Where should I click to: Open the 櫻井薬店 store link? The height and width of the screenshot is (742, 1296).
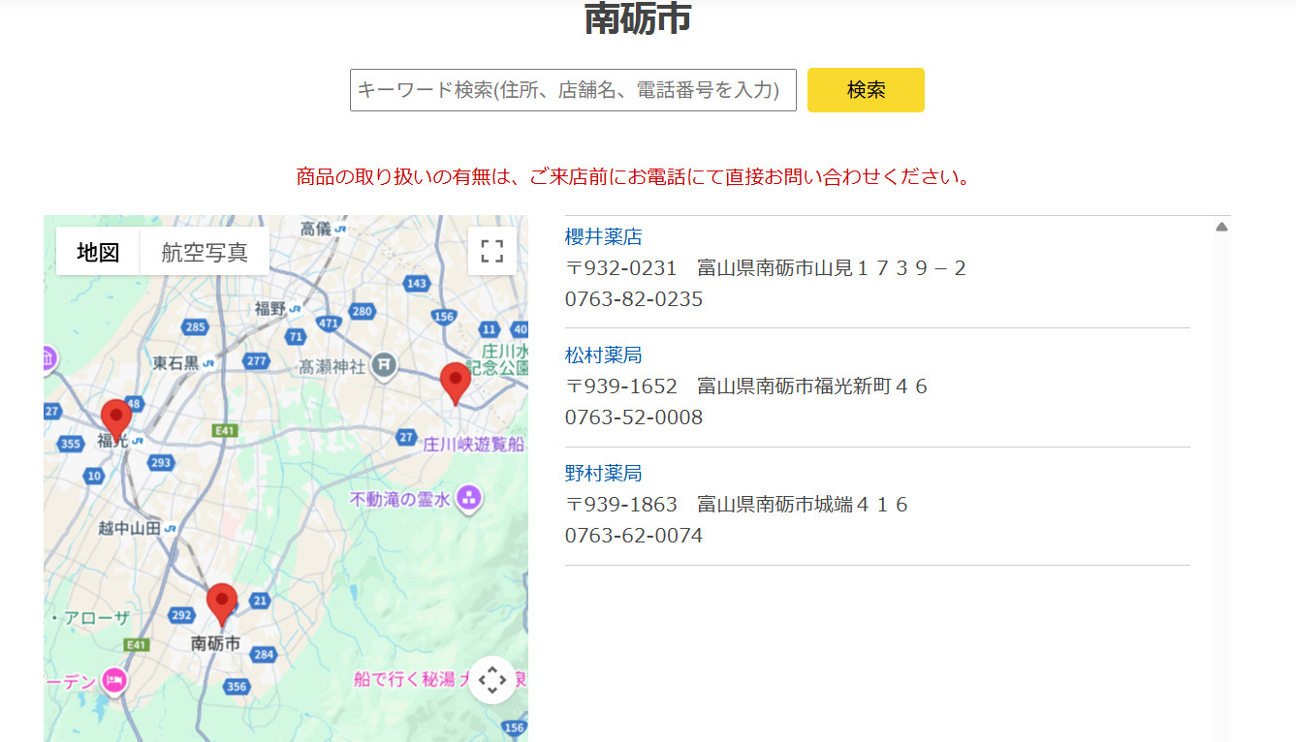[603, 237]
